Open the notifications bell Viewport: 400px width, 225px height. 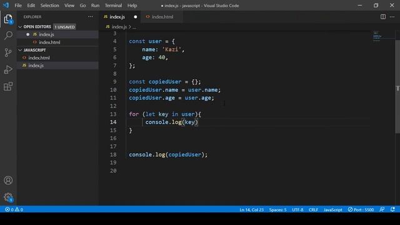[x=392, y=209]
